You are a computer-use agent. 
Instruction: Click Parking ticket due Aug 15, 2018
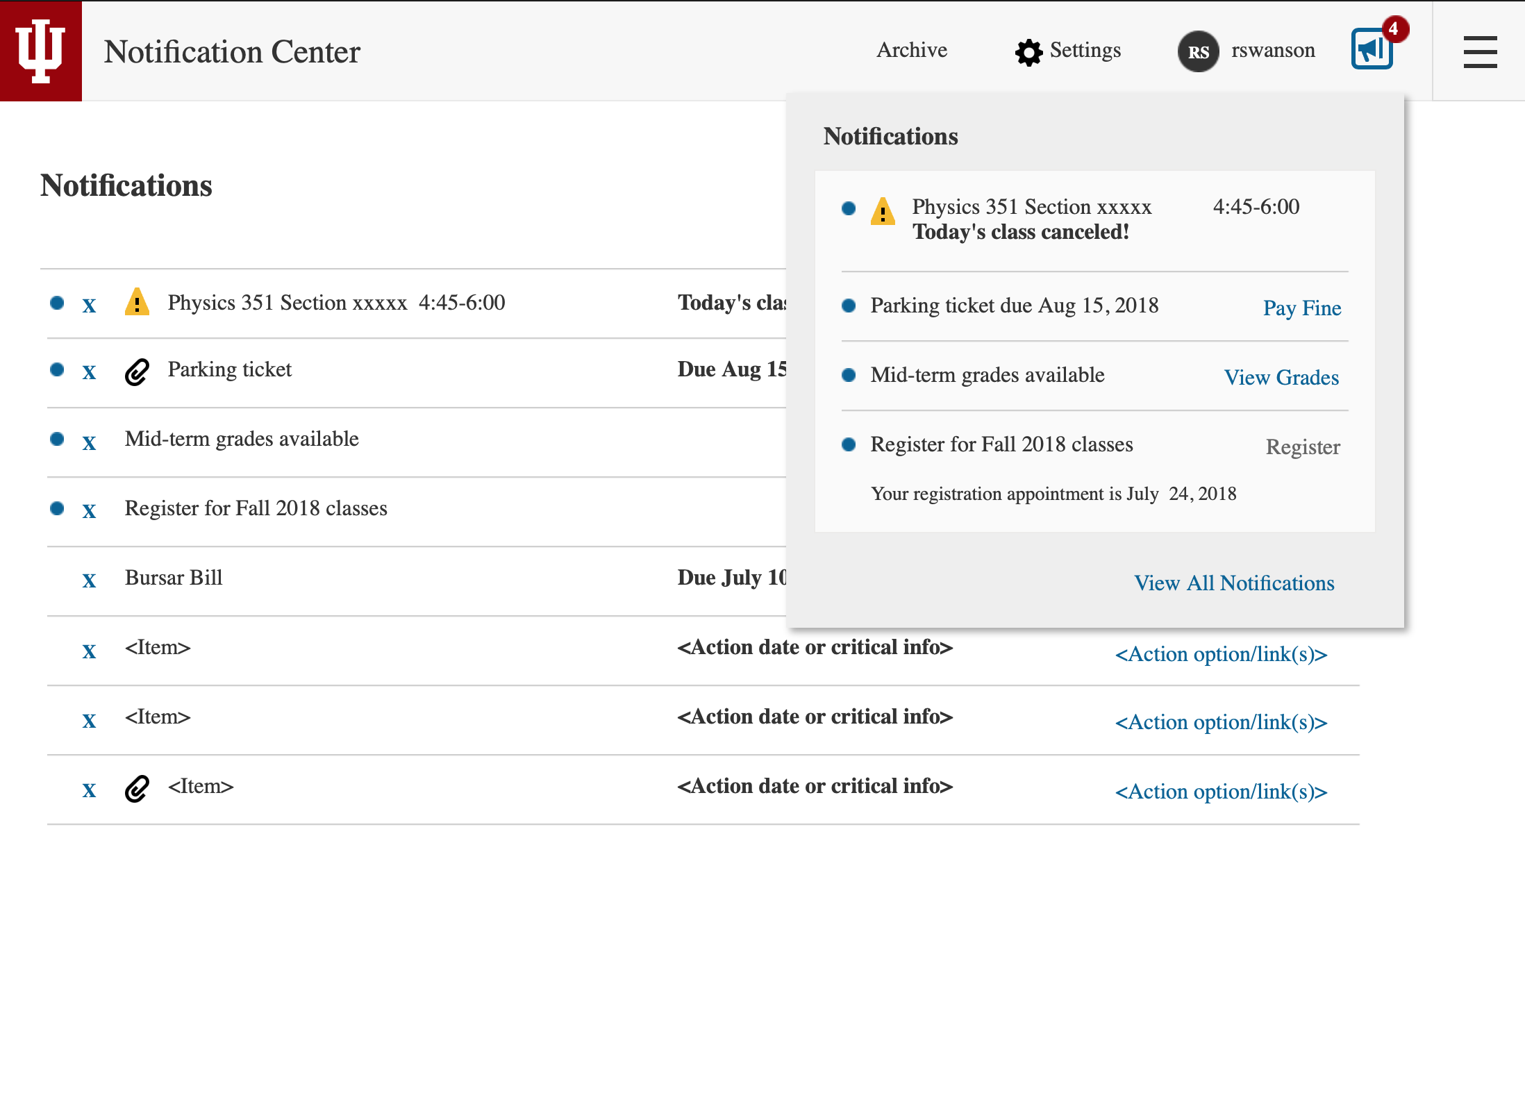click(x=1014, y=306)
